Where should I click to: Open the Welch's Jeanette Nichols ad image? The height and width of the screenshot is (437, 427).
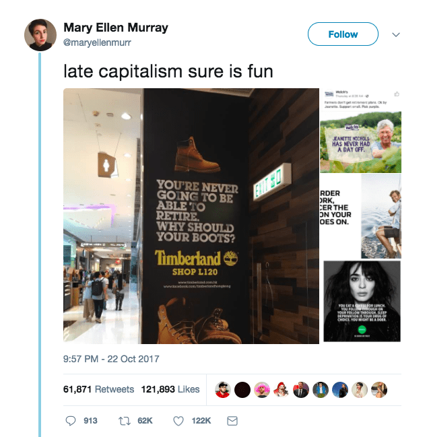click(361, 131)
